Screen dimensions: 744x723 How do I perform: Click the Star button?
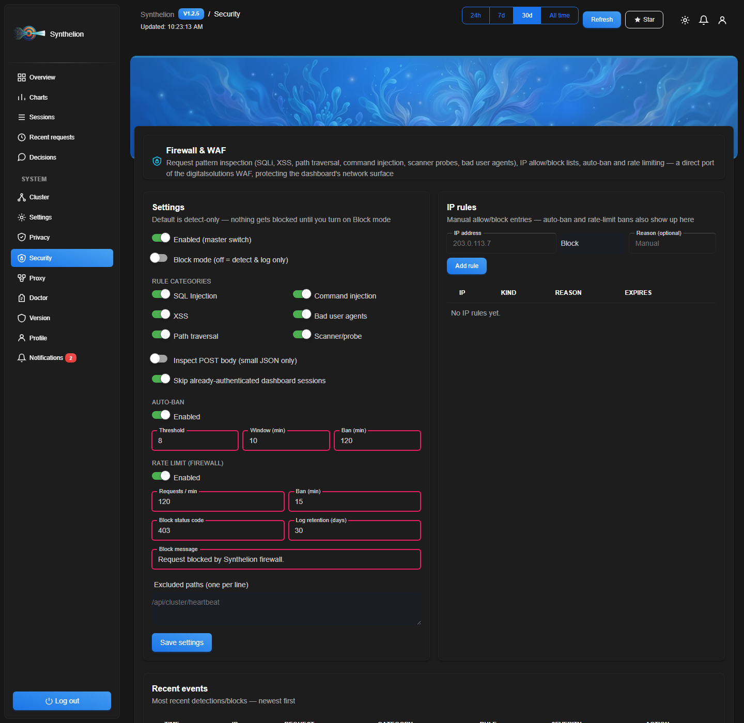pyautogui.click(x=644, y=20)
